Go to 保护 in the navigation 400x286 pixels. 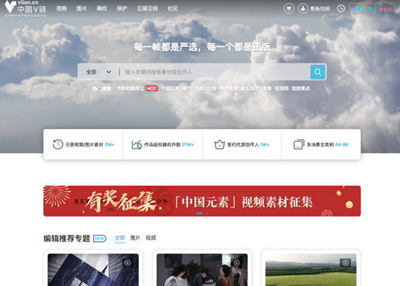click(122, 8)
